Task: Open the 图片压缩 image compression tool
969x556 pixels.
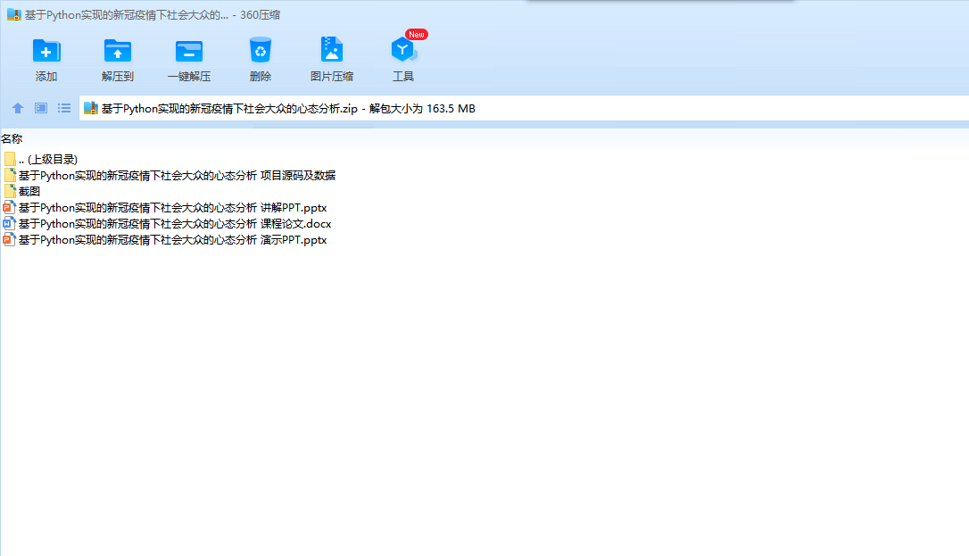Action: 332,49
